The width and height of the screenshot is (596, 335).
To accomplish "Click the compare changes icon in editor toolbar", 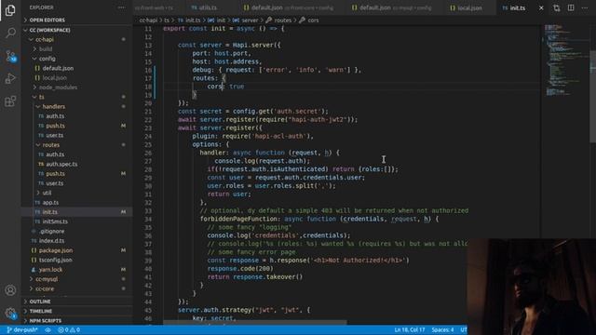I will point(557,8).
